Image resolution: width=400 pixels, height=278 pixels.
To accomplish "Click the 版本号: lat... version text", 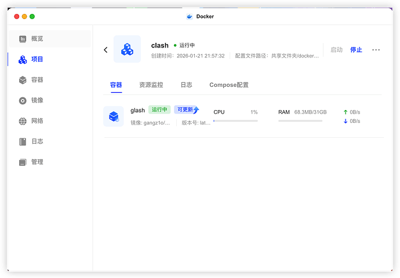I will coord(196,123).
